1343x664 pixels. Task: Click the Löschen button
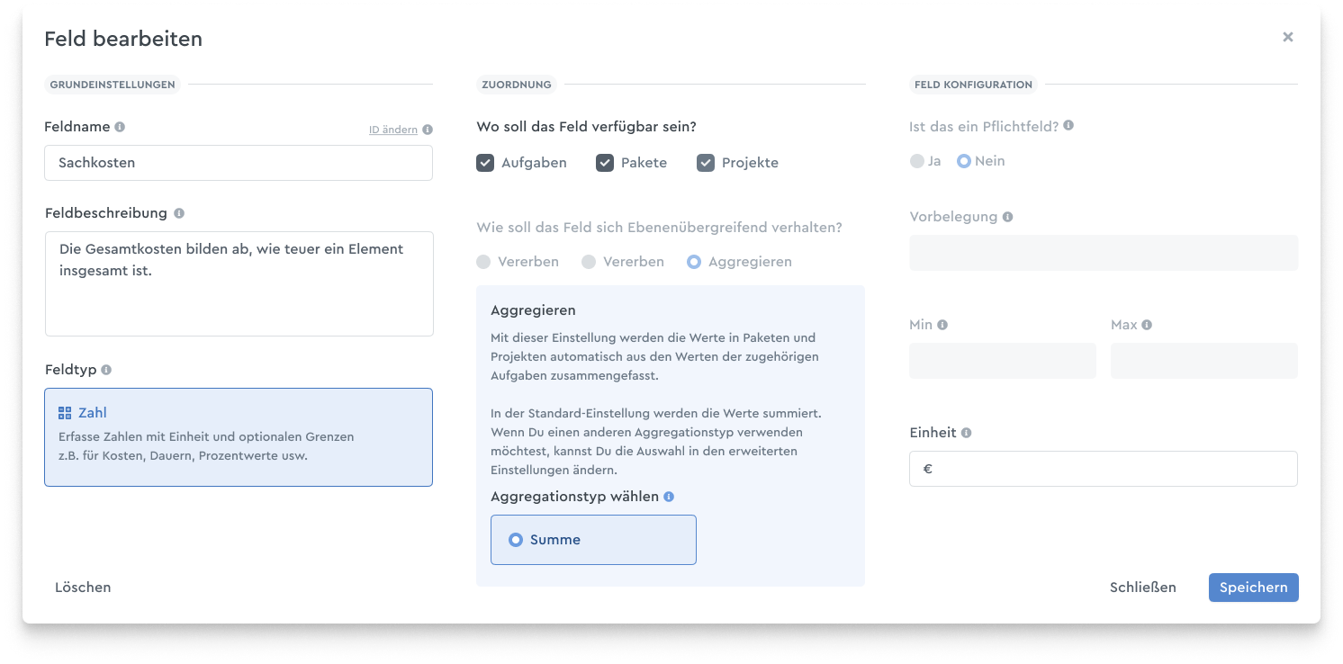pyautogui.click(x=83, y=588)
